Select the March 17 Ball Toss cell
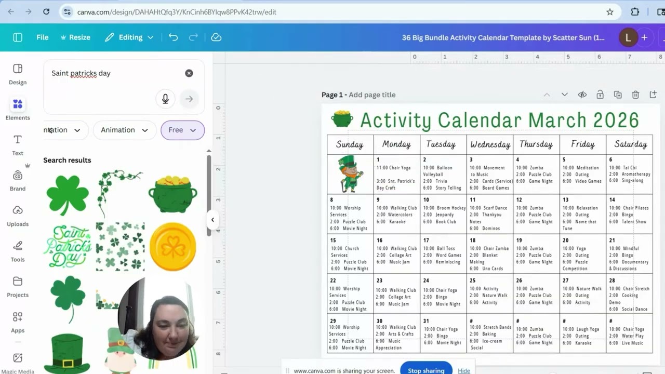 click(443, 253)
